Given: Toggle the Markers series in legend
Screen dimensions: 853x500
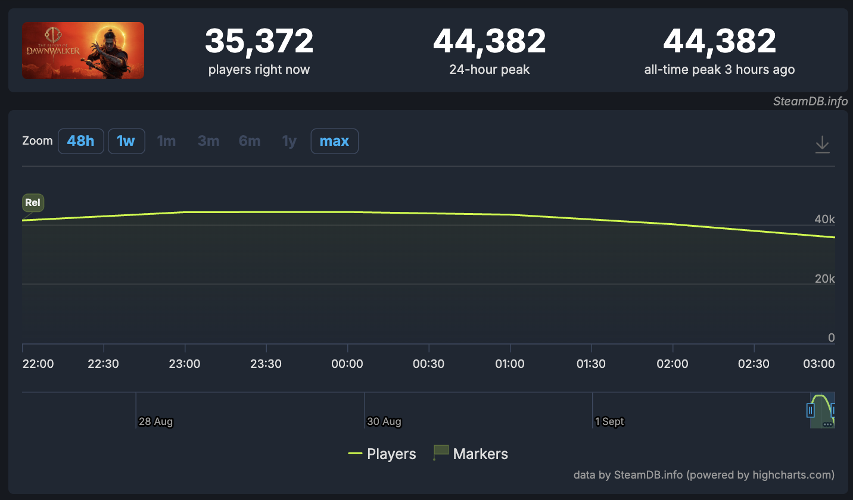Looking at the screenshot, I should [x=471, y=454].
